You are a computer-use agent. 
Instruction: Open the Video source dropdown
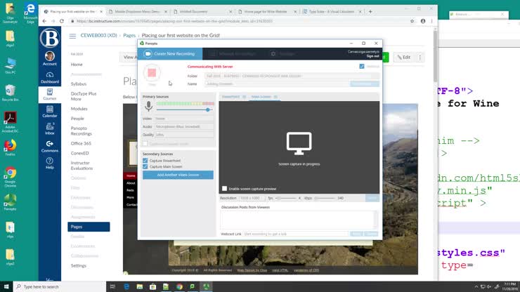184,119
